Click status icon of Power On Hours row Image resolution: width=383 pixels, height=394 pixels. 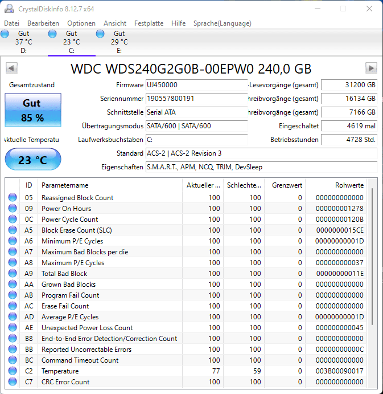click(13, 208)
